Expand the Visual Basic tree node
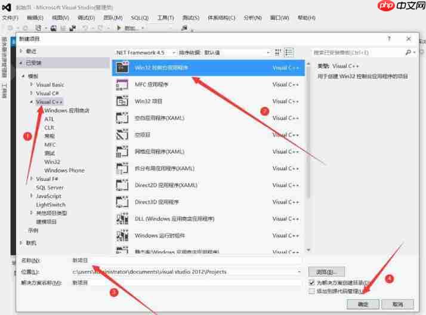This screenshot has width=426, height=315. pyautogui.click(x=32, y=85)
